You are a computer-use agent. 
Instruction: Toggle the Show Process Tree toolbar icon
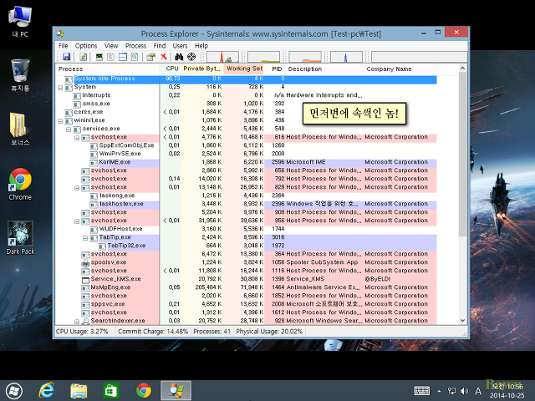[110, 57]
